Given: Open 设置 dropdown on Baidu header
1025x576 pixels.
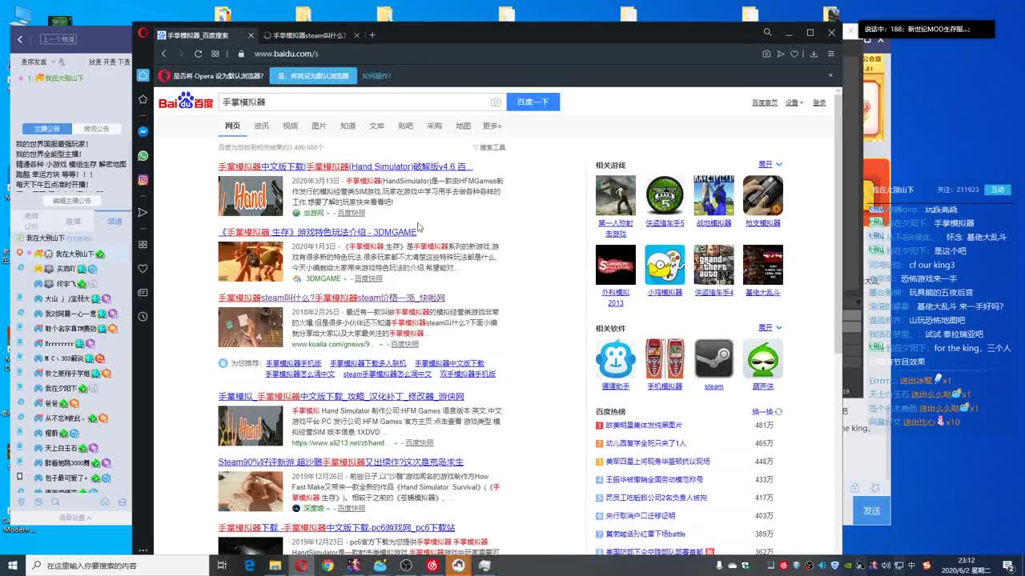Looking at the screenshot, I should (x=793, y=102).
